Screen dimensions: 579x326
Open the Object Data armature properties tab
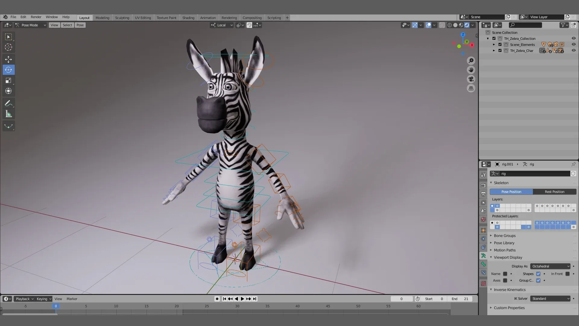[483, 256]
